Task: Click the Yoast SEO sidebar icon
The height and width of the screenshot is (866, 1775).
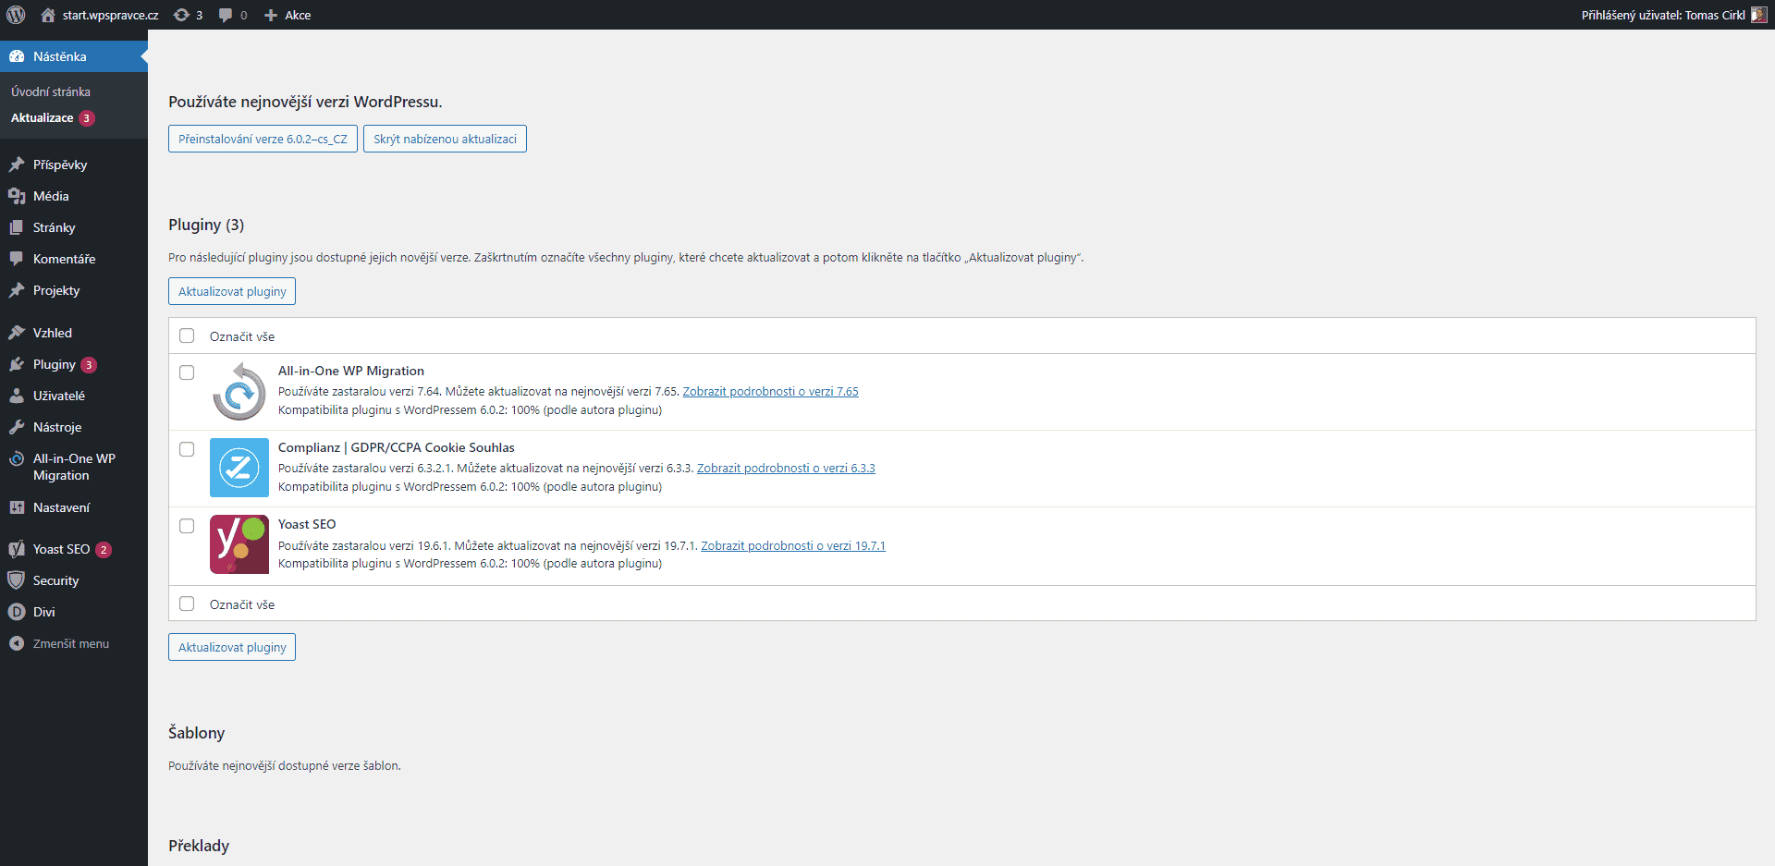Action: (x=17, y=549)
